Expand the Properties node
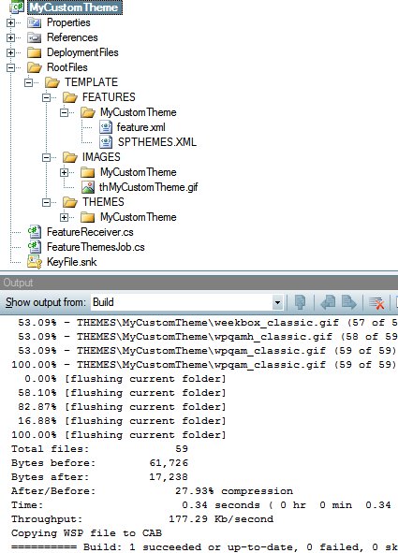 click(x=10, y=22)
